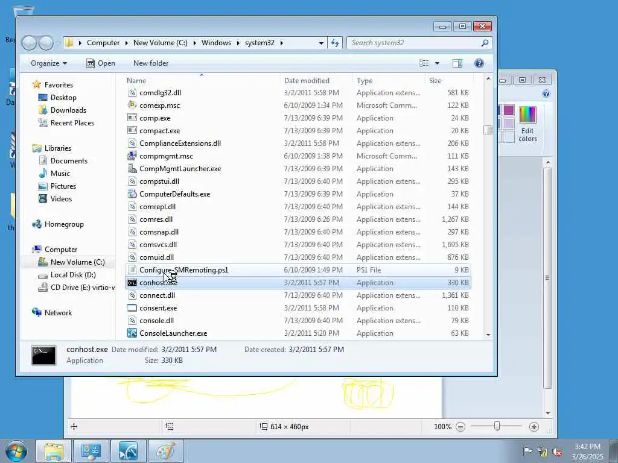Click the New folder button
The image size is (618, 463).
click(x=151, y=63)
